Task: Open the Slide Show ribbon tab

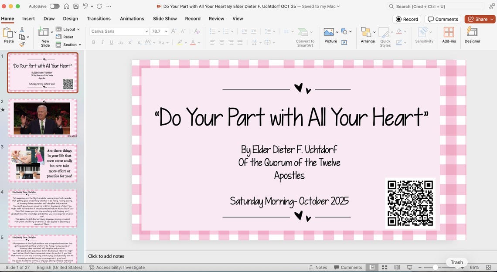Action: click(x=164, y=18)
